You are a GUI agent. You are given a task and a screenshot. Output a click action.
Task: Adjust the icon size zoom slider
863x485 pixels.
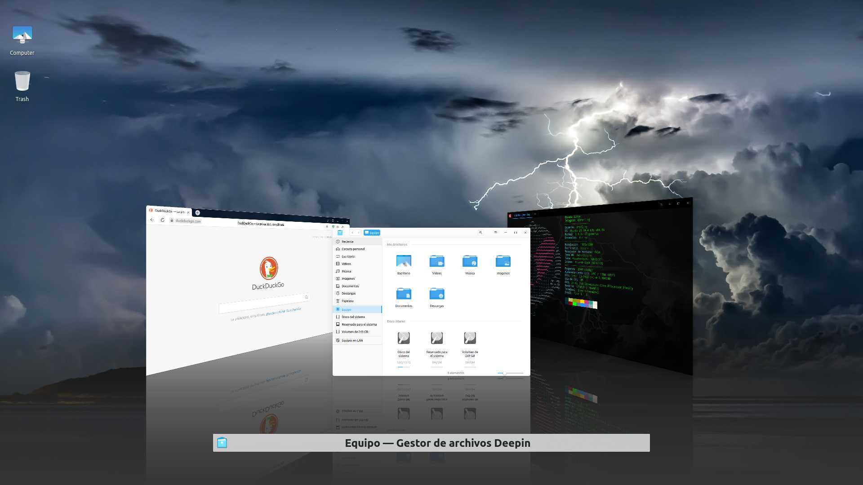click(505, 373)
